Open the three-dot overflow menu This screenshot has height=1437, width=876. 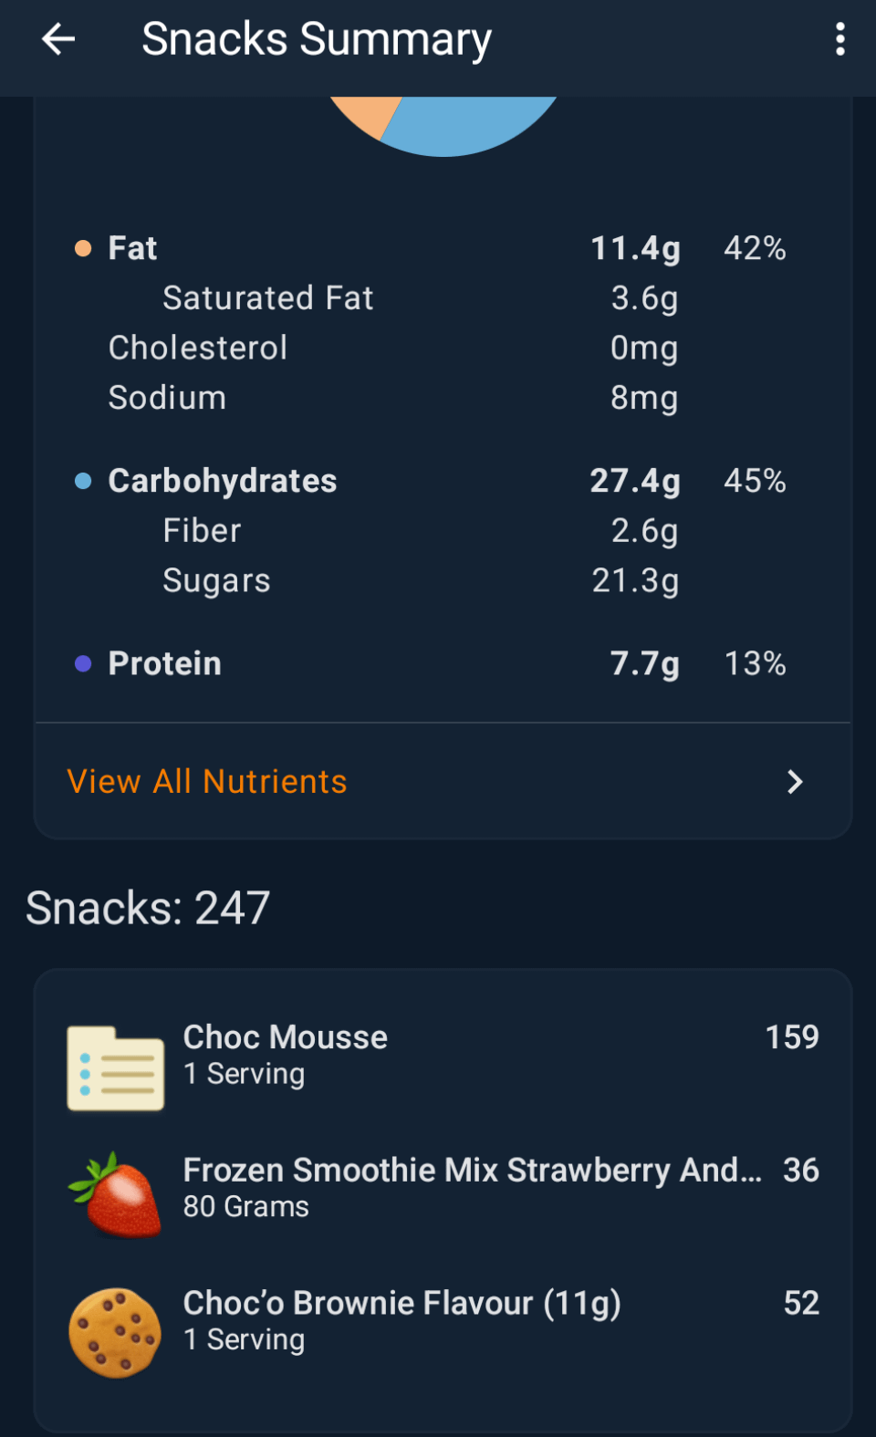pos(839,39)
